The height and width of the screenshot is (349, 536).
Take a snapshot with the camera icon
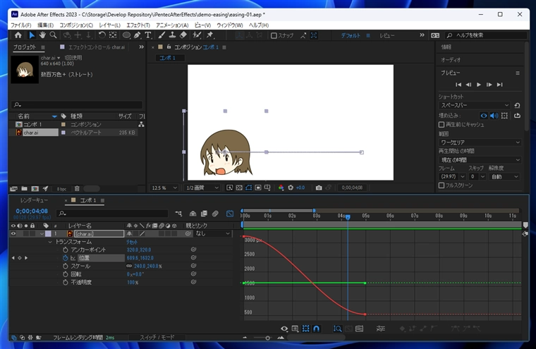[x=319, y=188]
